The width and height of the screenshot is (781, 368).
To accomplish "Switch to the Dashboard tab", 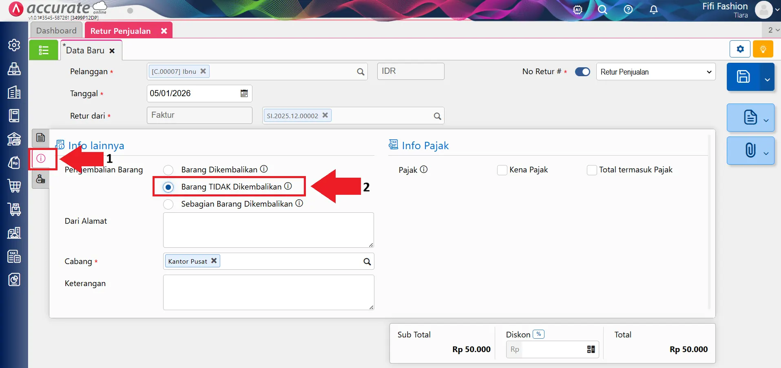I will click(56, 31).
